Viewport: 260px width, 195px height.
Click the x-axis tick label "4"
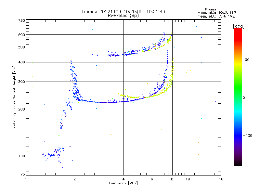coord(123,179)
